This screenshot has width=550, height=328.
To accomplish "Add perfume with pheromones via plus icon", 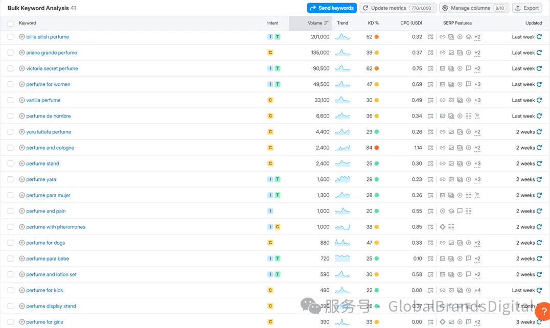I will [x=22, y=227].
